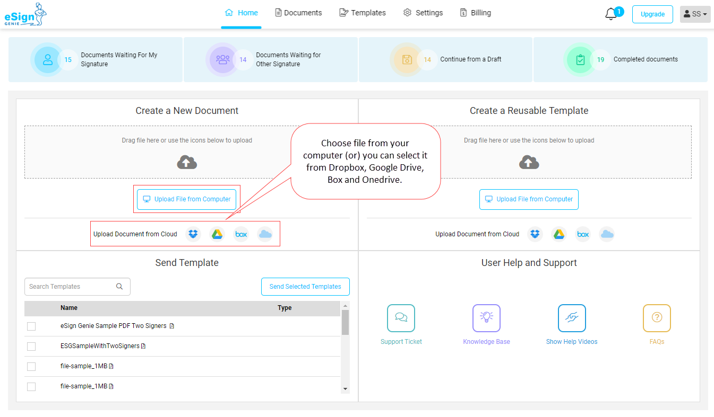Upload File from Computer for Reusable Template
The image size is (714, 417).
tap(529, 199)
